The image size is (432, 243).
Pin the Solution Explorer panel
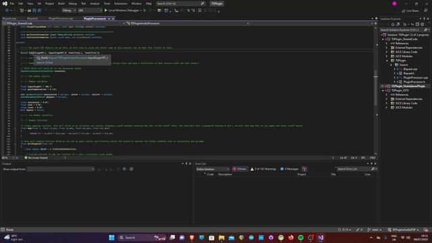(425, 19)
